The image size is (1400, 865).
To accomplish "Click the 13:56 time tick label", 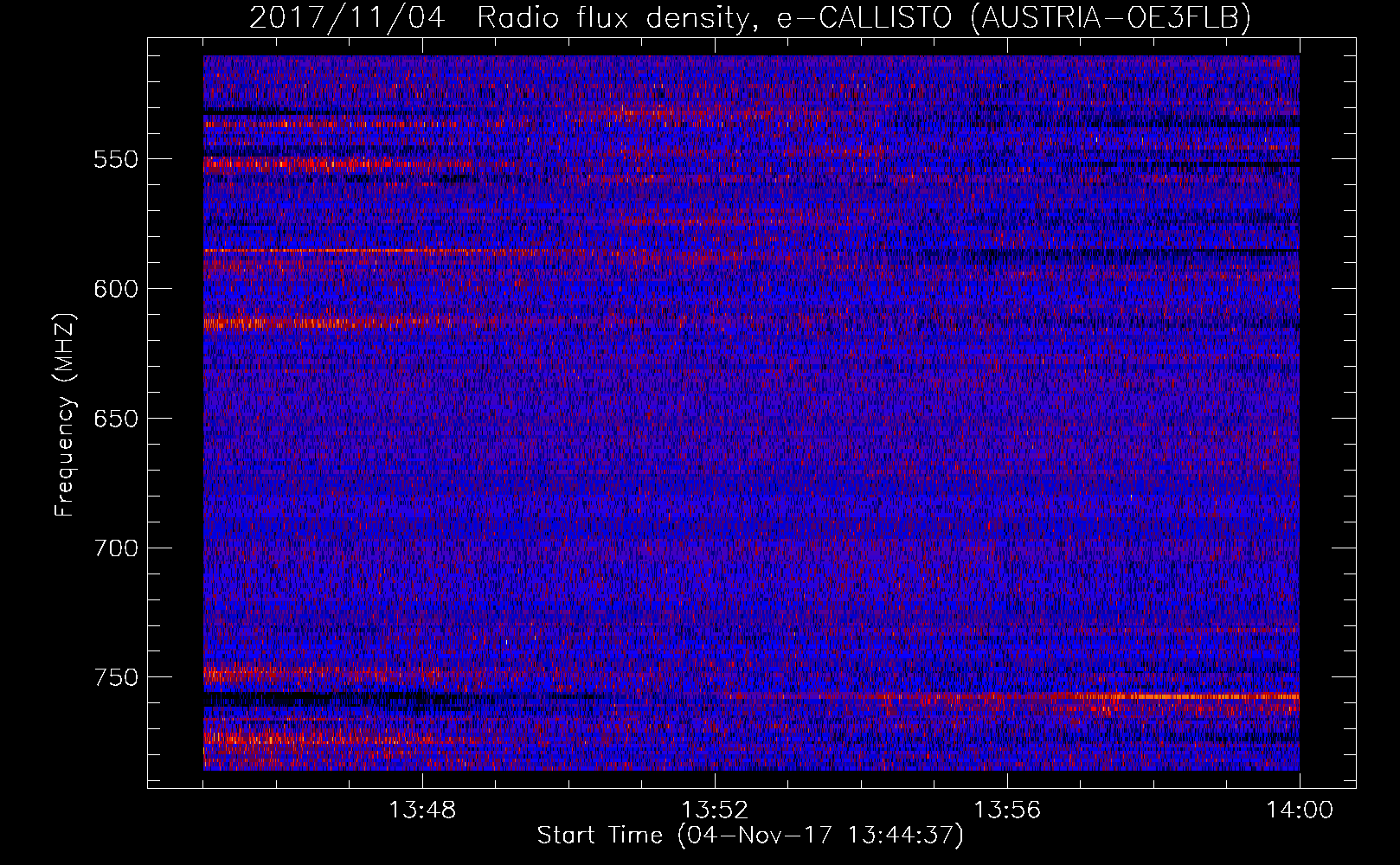I will pos(1007,811).
